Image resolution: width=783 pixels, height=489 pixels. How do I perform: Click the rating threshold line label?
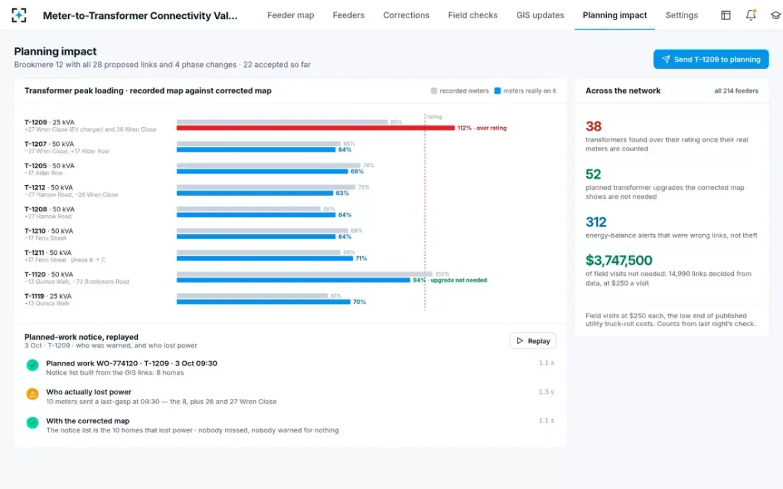click(x=434, y=117)
